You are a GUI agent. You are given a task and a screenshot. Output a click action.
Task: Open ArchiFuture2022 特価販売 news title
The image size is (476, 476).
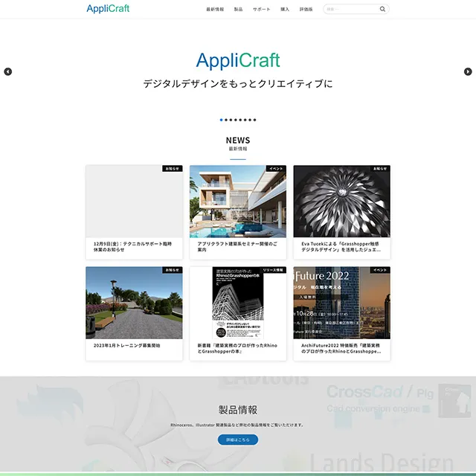341,348
